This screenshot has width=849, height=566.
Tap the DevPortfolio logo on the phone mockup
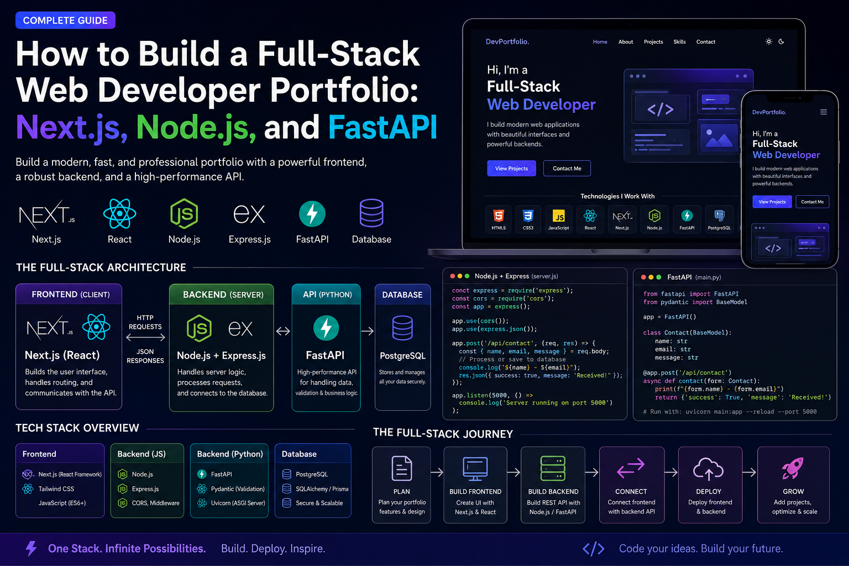click(769, 112)
